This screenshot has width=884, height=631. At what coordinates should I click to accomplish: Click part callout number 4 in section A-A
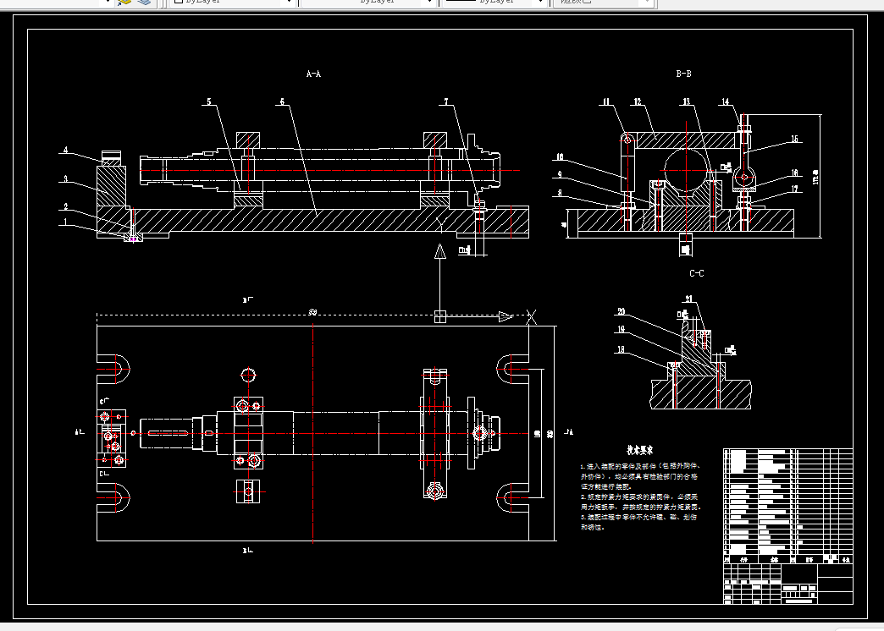click(x=66, y=150)
